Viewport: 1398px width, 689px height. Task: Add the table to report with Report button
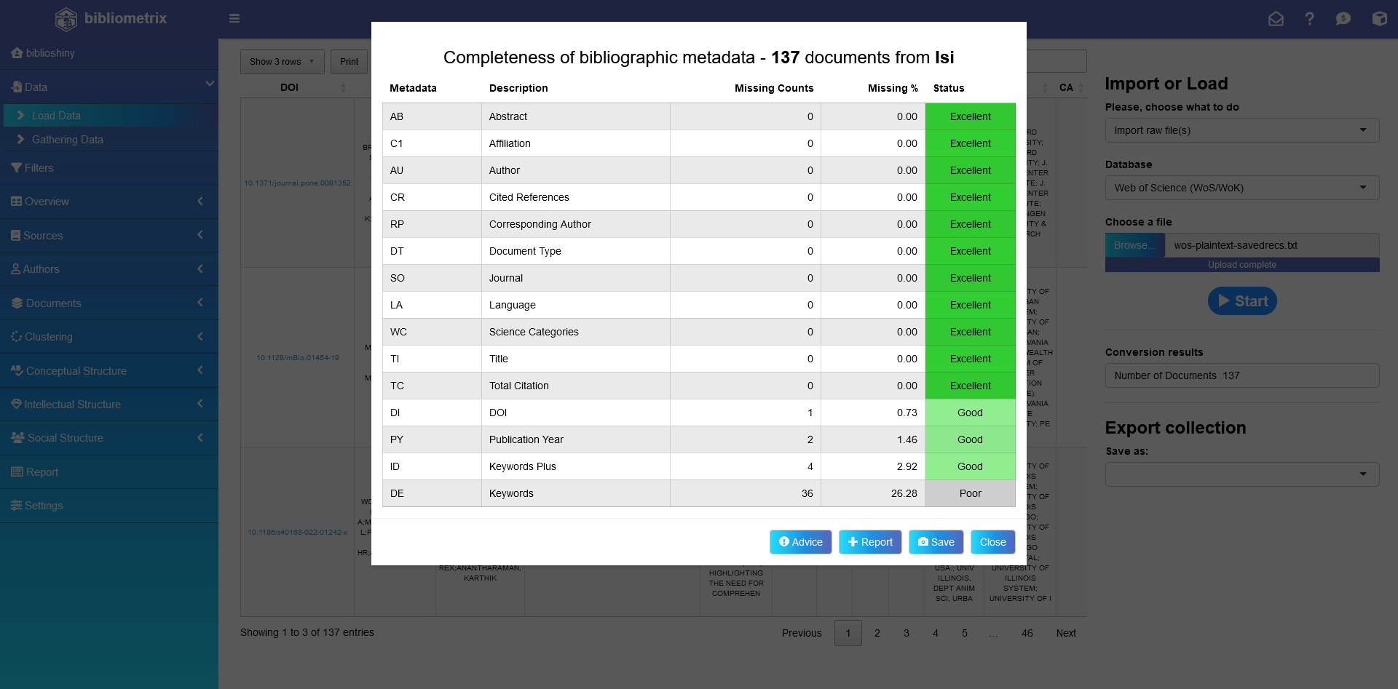point(870,542)
